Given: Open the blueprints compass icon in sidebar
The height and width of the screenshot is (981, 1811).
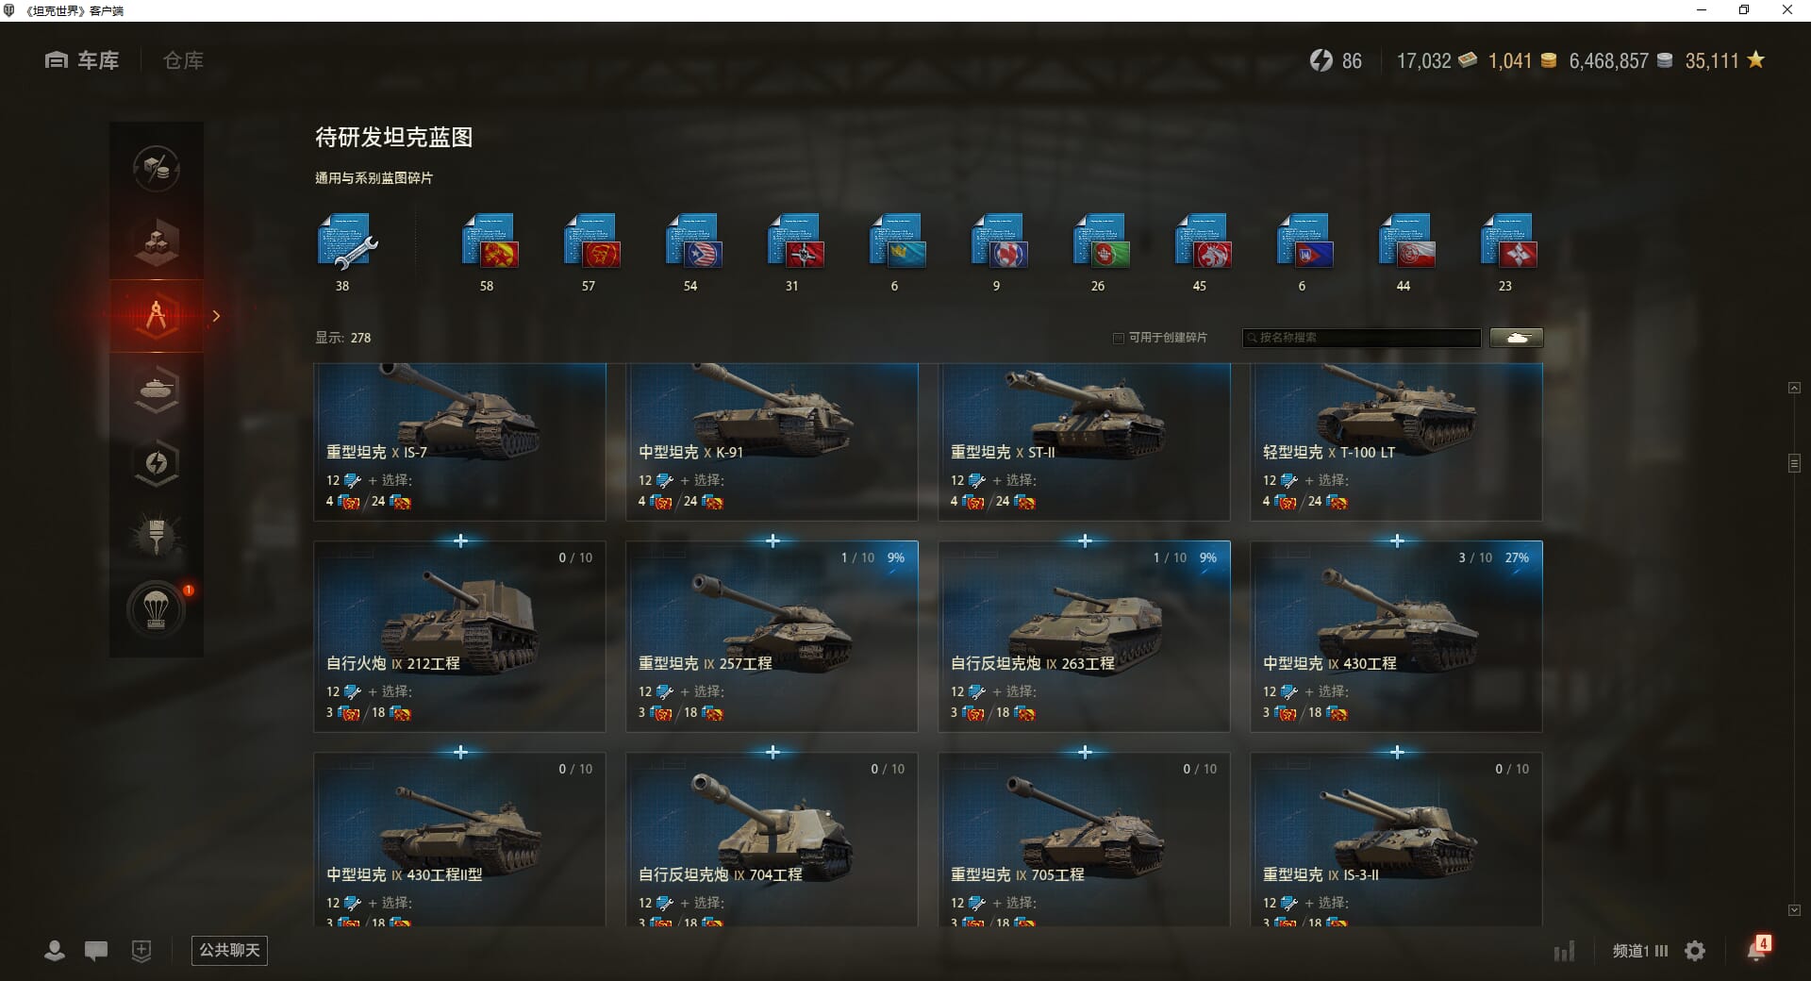Looking at the screenshot, I should (157, 315).
